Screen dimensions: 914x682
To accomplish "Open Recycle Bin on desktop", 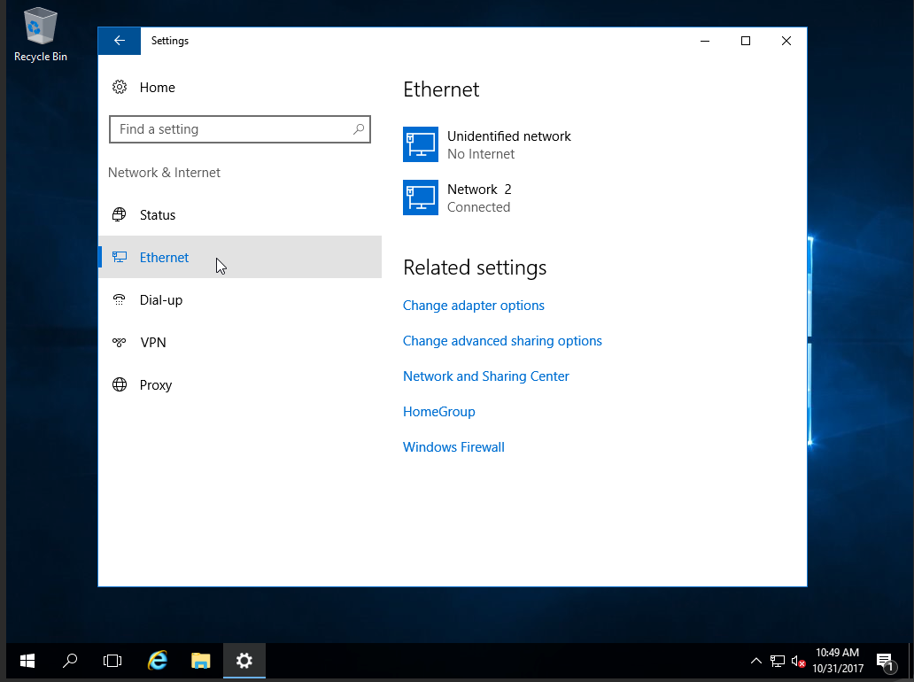I will (x=40, y=35).
